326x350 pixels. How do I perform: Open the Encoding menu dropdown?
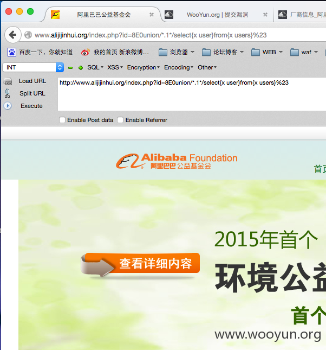tap(179, 67)
